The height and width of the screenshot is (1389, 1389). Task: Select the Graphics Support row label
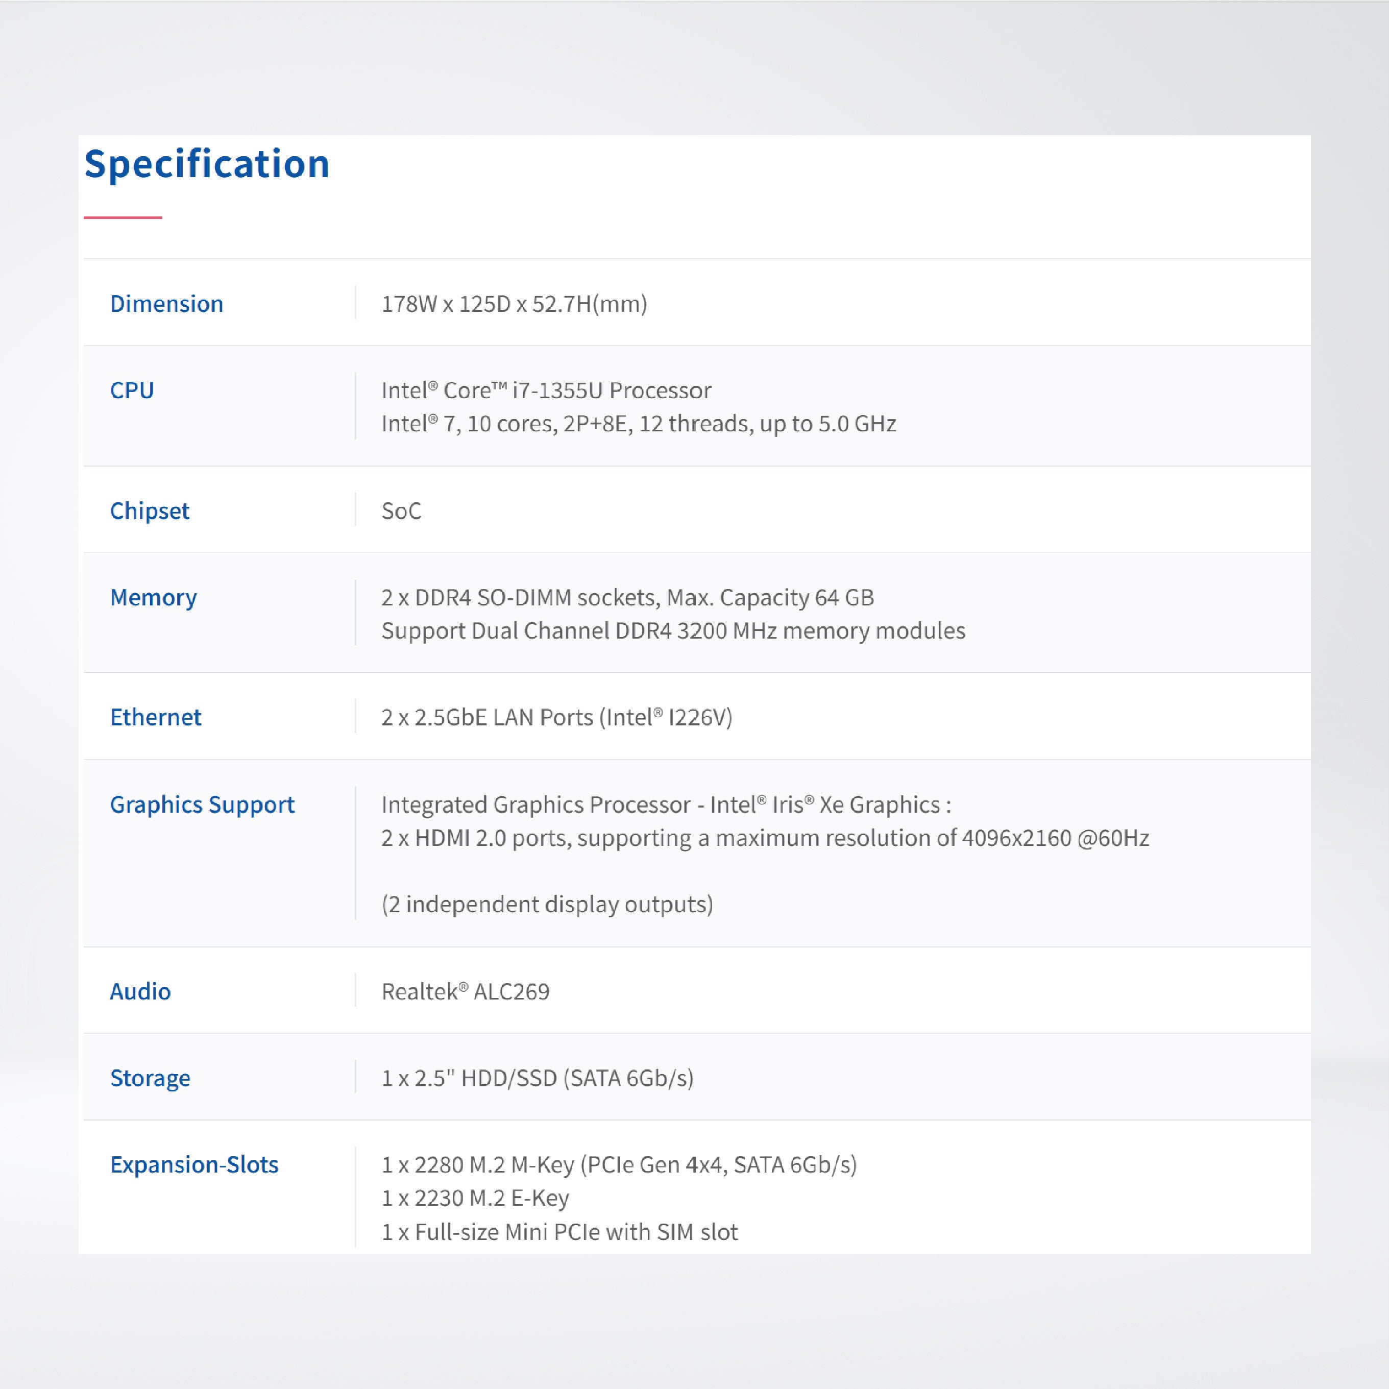pyautogui.click(x=202, y=804)
